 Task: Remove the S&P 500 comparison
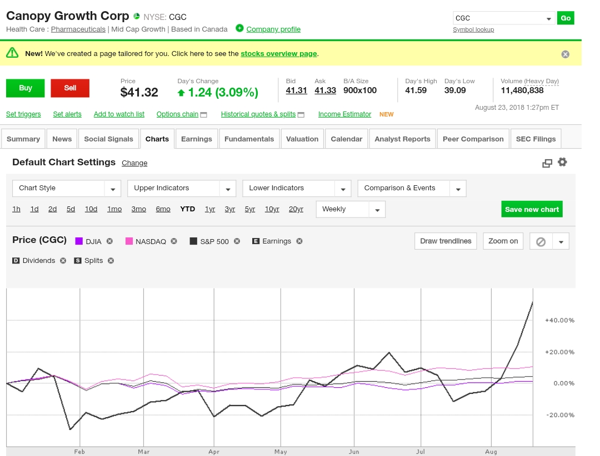tap(237, 241)
